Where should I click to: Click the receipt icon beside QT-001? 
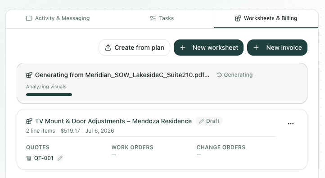[29, 158]
